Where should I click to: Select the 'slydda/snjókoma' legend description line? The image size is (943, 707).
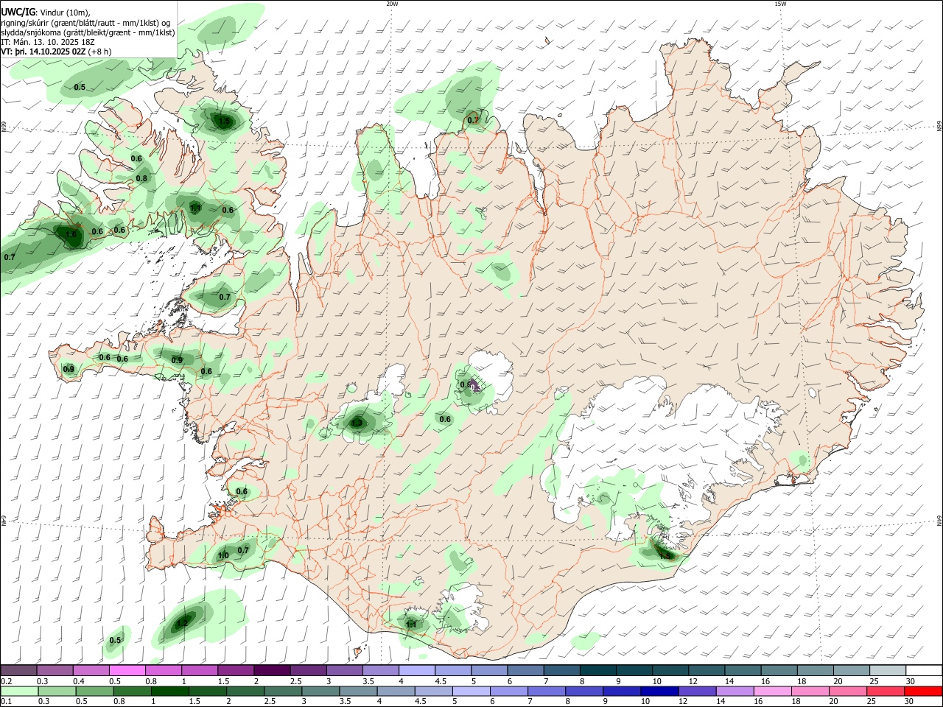tap(88, 32)
